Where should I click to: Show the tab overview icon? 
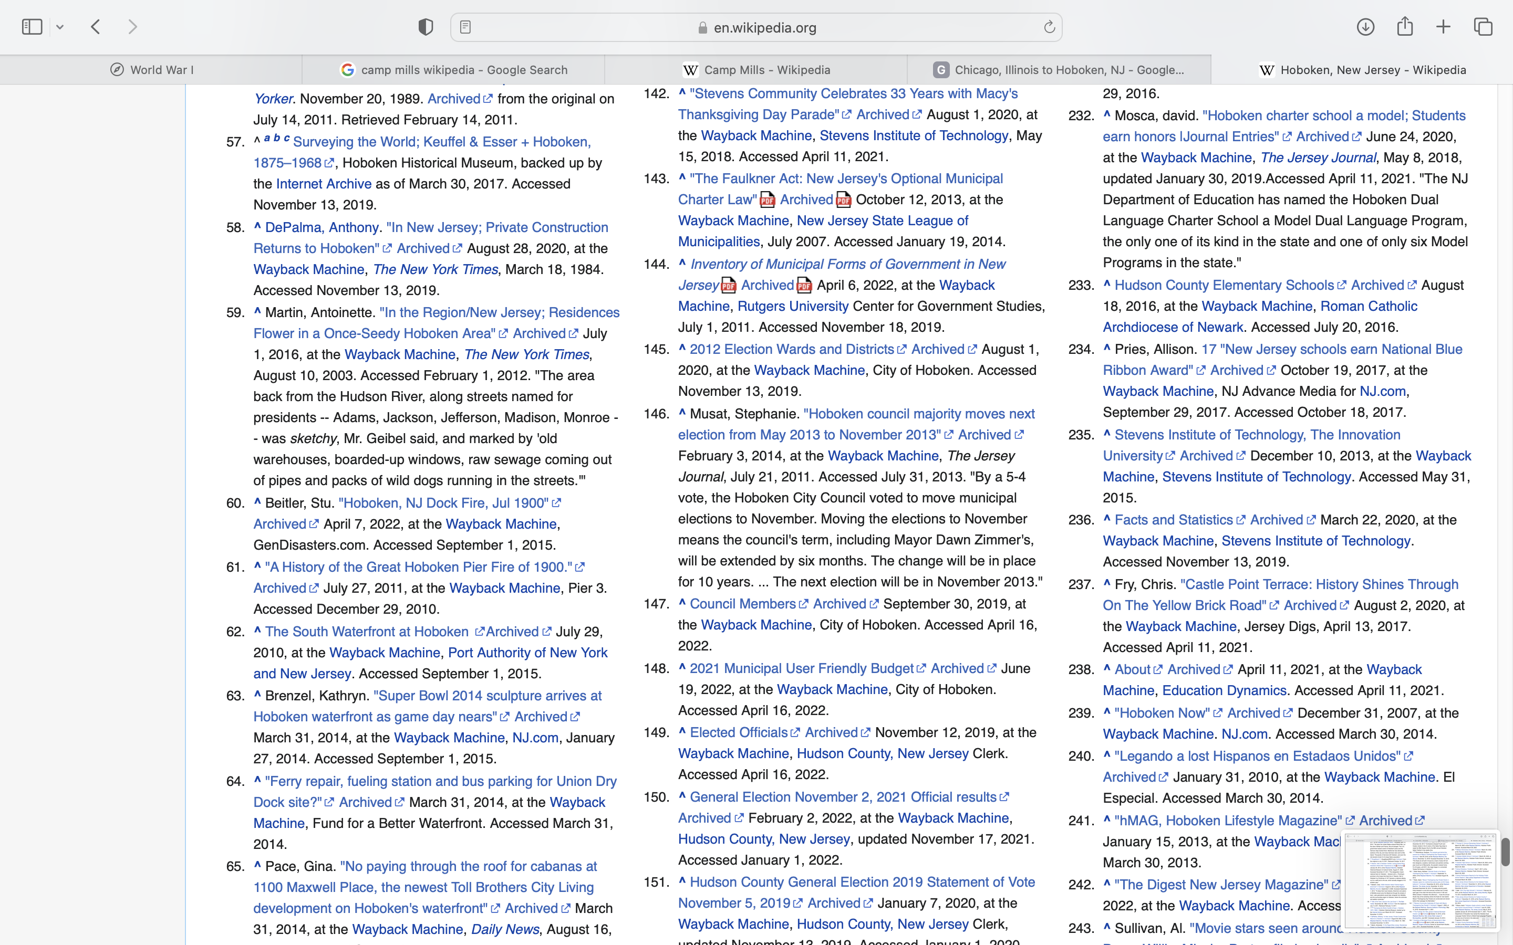[1483, 27]
